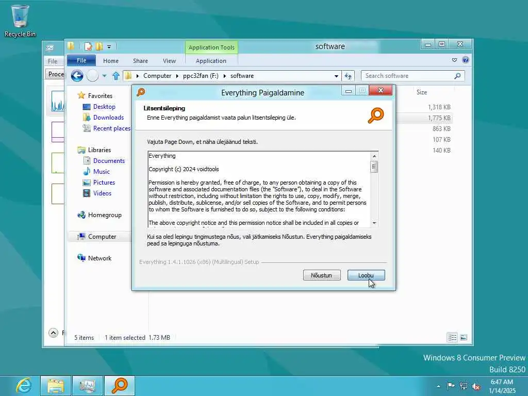This screenshot has height=396, width=528.
Task: Select Libraries in navigation pane
Action: 100,150
